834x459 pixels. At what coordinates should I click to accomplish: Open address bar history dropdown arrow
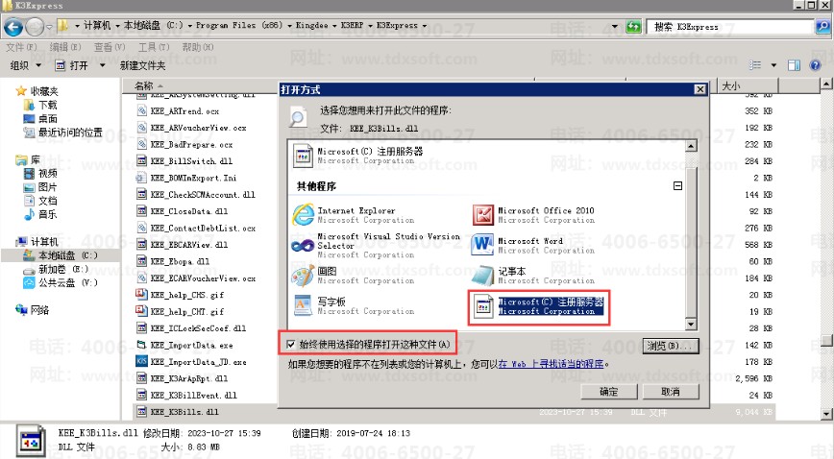click(615, 26)
